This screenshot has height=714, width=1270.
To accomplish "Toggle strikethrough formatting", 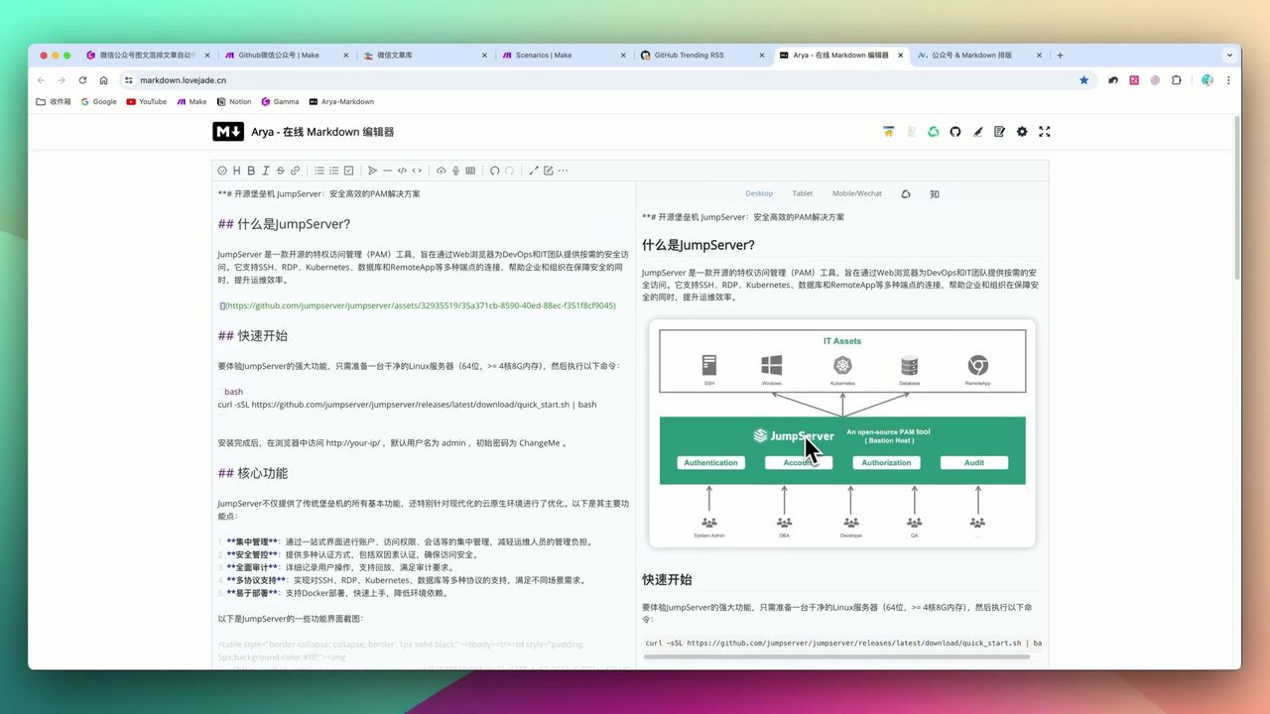I will click(279, 171).
